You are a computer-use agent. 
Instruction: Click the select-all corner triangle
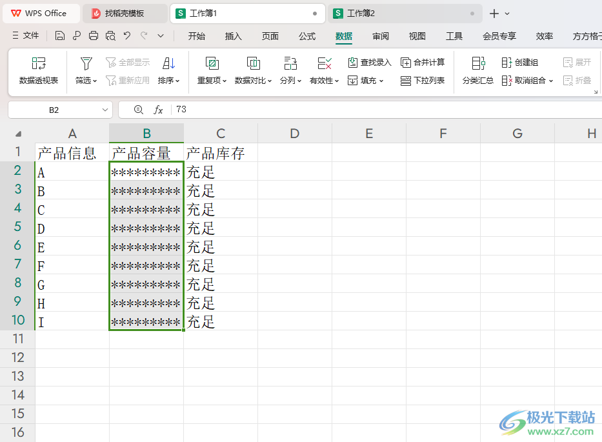18,134
